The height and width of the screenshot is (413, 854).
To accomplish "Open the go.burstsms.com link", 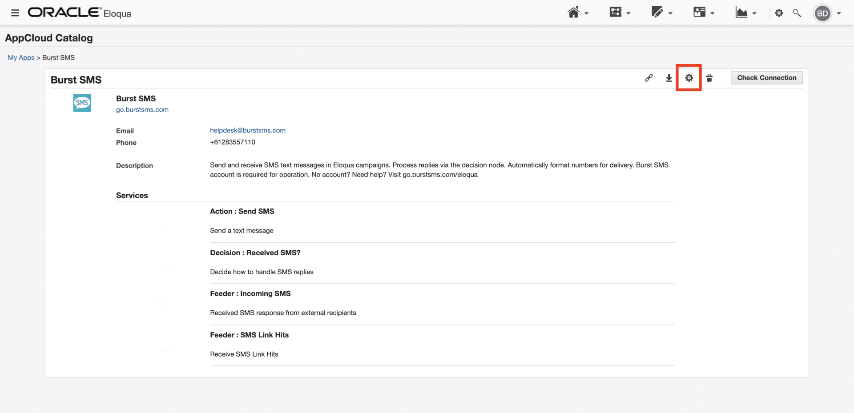I will 142,110.
